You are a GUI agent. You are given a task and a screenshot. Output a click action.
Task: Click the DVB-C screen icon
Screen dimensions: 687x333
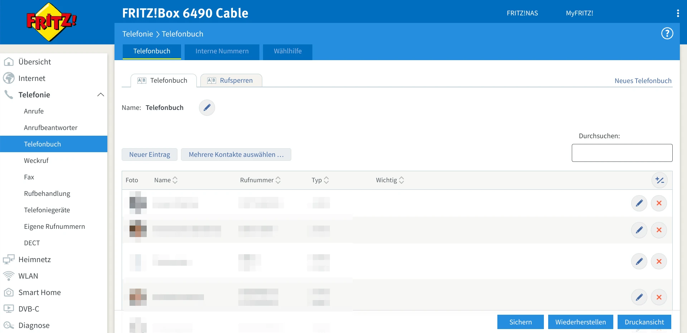coord(9,309)
